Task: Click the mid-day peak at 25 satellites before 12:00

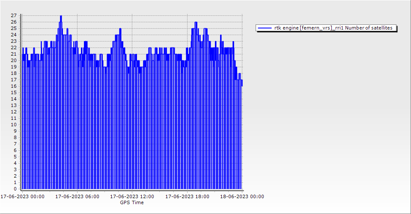Action: (x=120, y=30)
